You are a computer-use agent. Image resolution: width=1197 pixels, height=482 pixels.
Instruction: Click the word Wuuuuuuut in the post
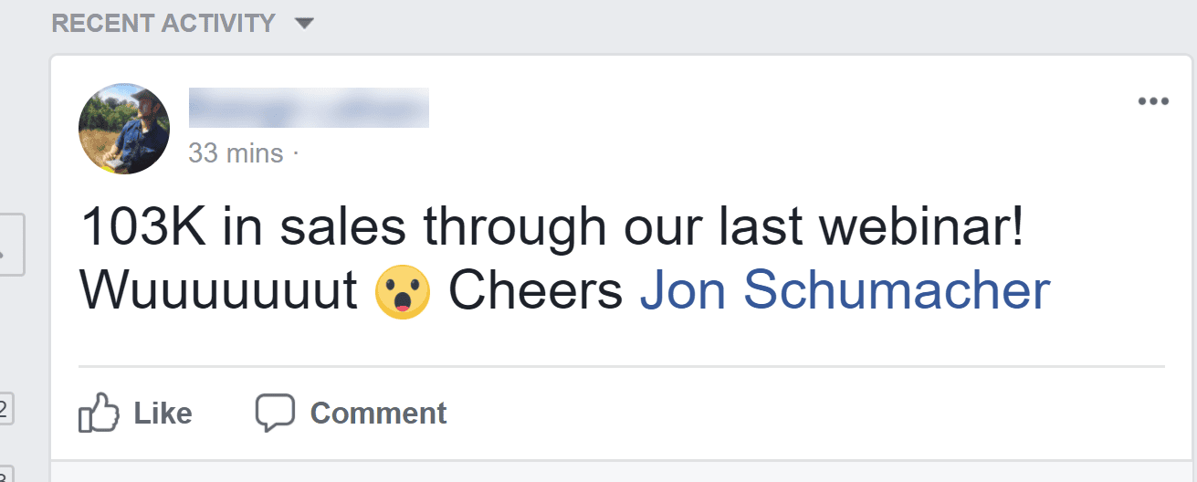click(x=219, y=291)
